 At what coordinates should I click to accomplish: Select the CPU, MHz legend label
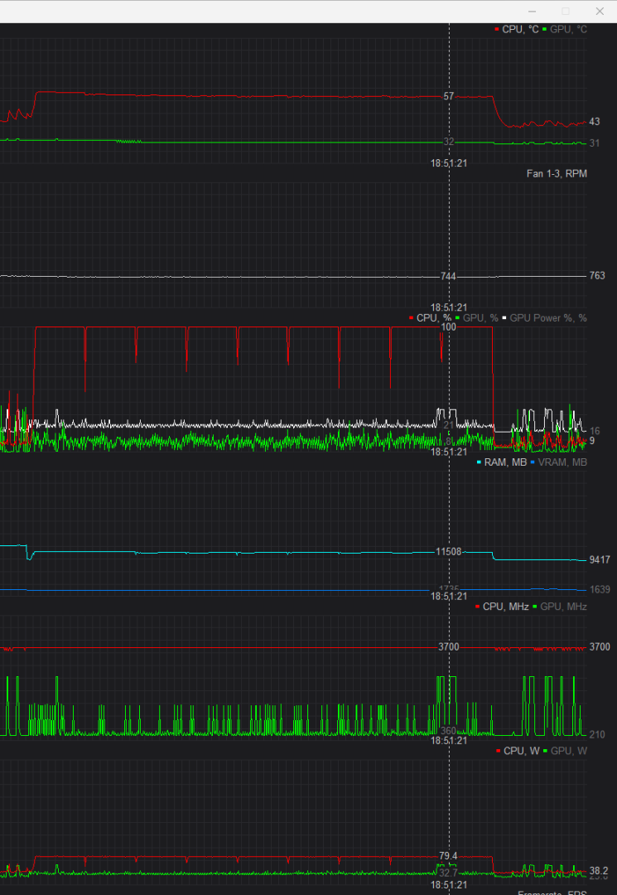506,607
